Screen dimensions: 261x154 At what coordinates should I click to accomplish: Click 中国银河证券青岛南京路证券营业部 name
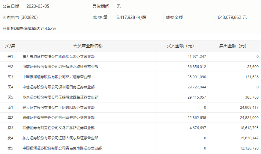tap(62, 148)
